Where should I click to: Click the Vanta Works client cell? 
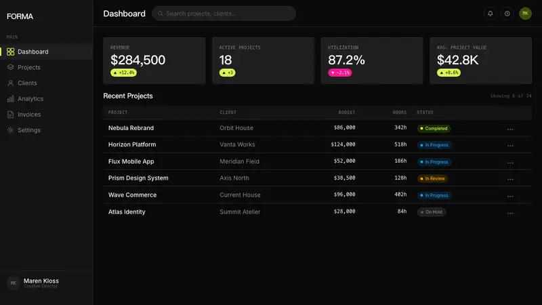pos(237,144)
